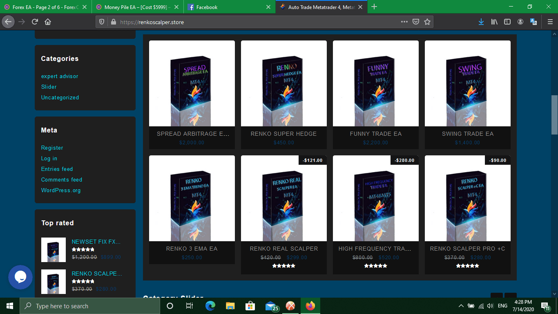This screenshot has width=558, height=314.
Task: Open the Library bookmarks icon
Action: 494,22
